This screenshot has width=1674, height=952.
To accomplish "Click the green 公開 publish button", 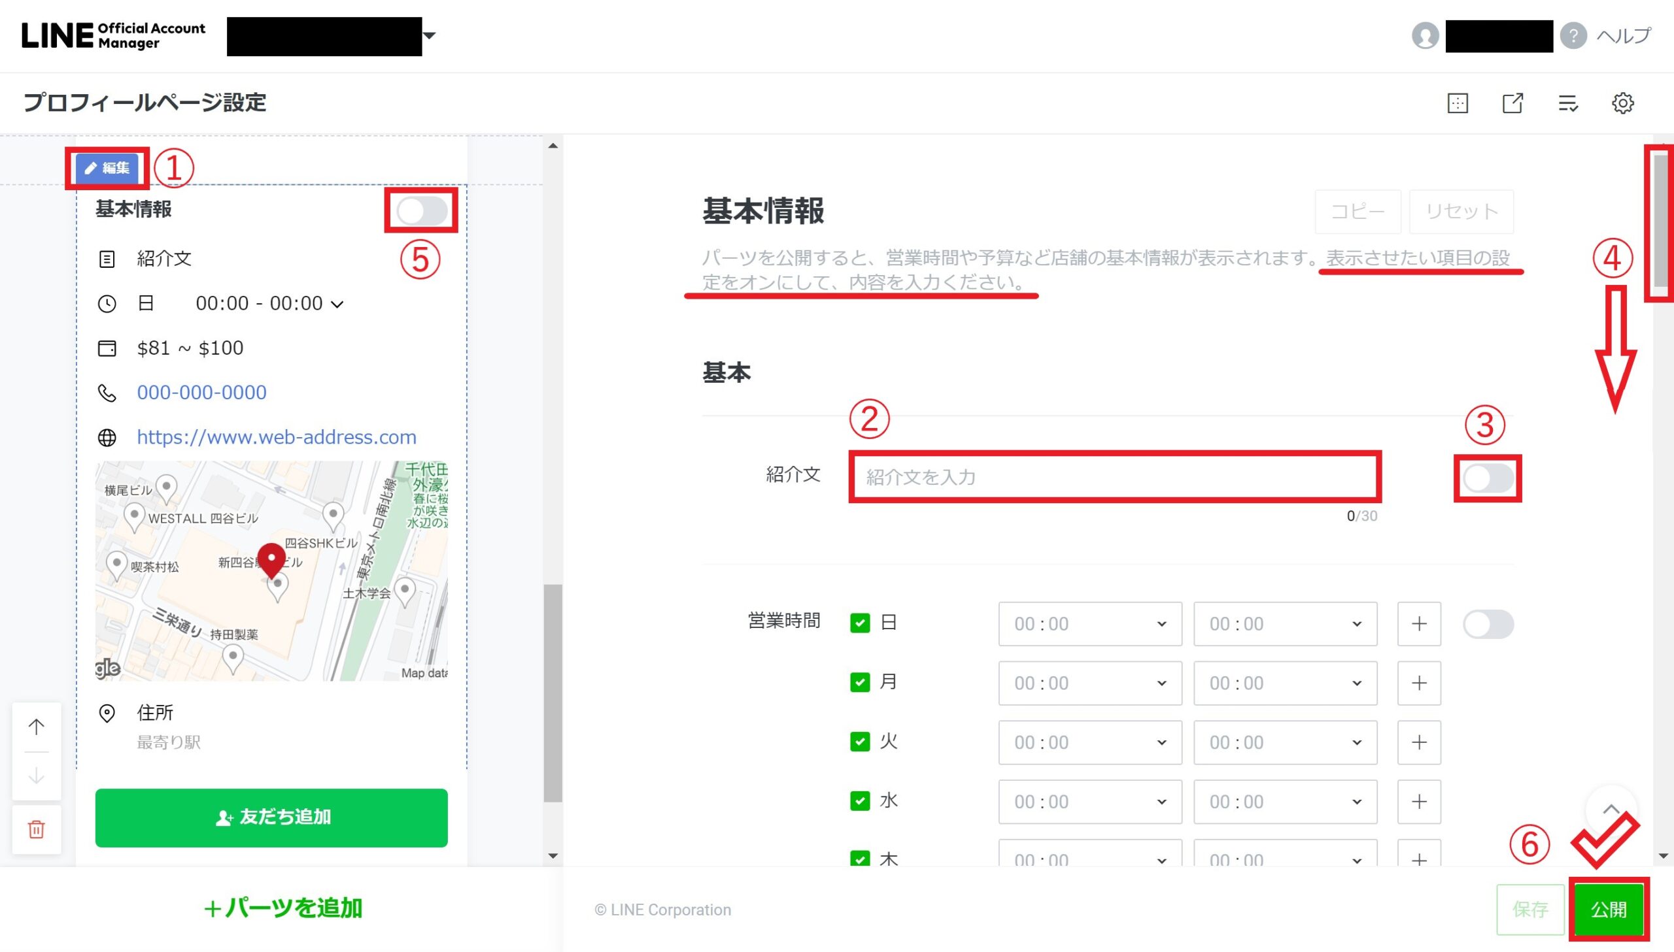I will coord(1608,910).
